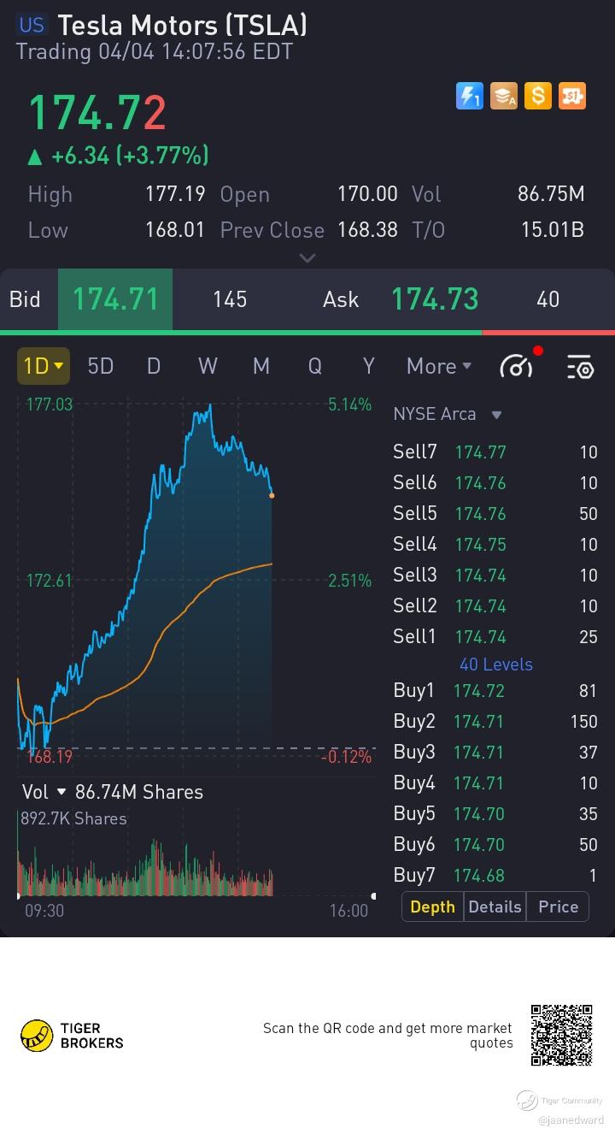Image resolution: width=615 pixels, height=1134 pixels.
Task: Switch to the D daily chart tab
Action: click(x=154, y=366)
